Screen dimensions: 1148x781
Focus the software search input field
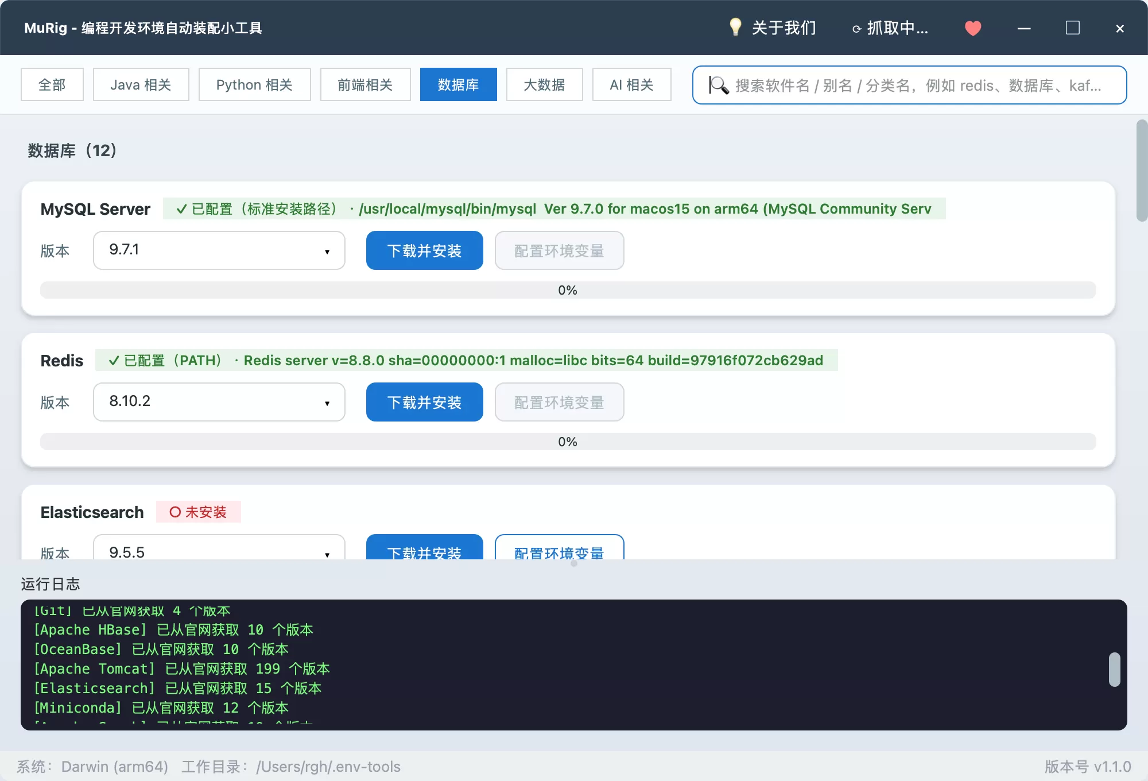[x=910, y=85]
